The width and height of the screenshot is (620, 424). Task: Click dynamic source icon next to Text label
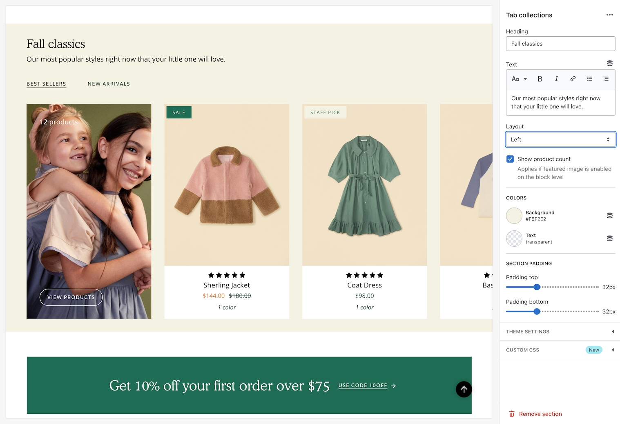point(609,64)
